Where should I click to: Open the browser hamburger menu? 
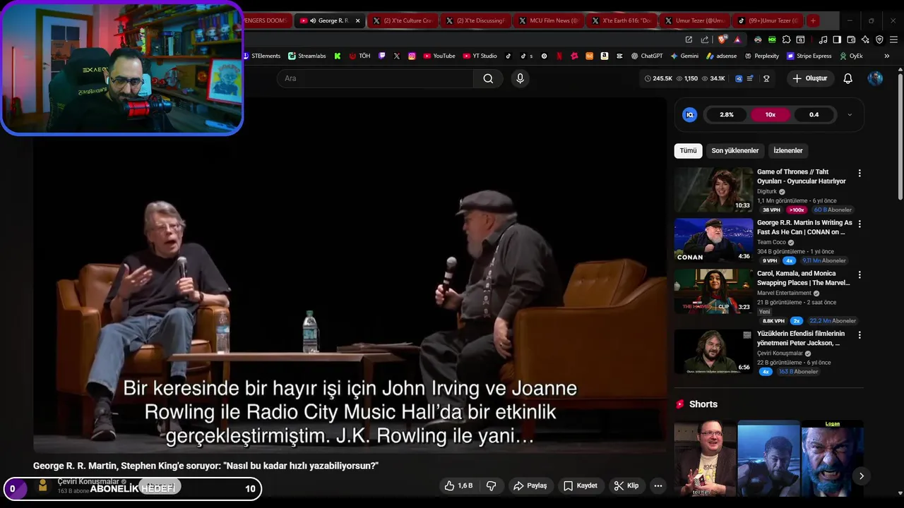pyautogui.click(x=893, y=40)
